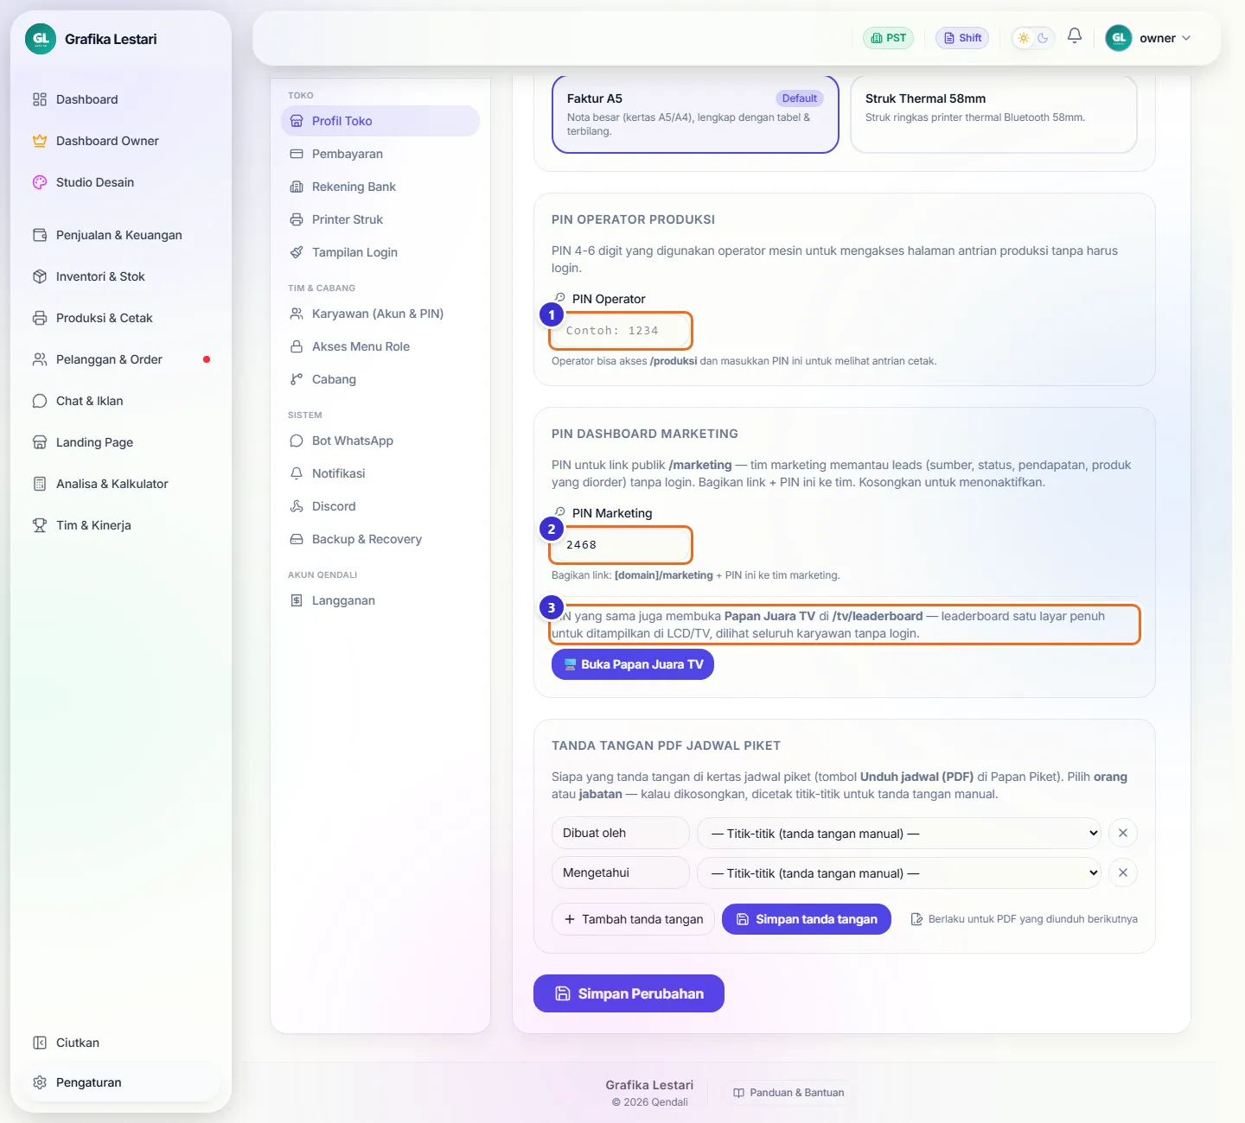
Task: Click the Grafika Lestari logo in sidebar
Action: point(41,39)
